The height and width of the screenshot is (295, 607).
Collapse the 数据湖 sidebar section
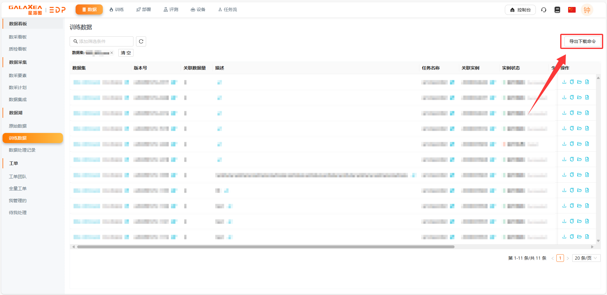pyautogui.click(x=16, y=113)
